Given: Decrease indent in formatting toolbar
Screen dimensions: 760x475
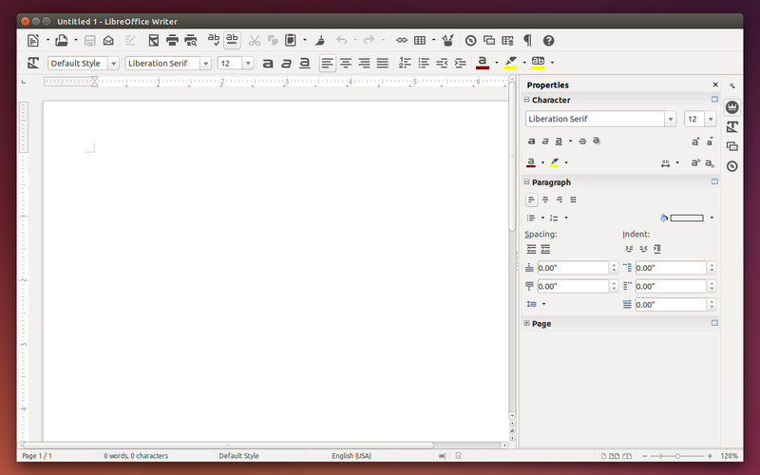Looking at the screenshot, I should [x=442, y=63].
